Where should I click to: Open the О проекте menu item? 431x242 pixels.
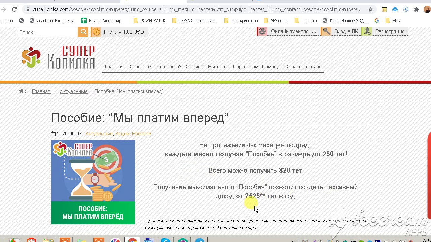tap(139, 67)
